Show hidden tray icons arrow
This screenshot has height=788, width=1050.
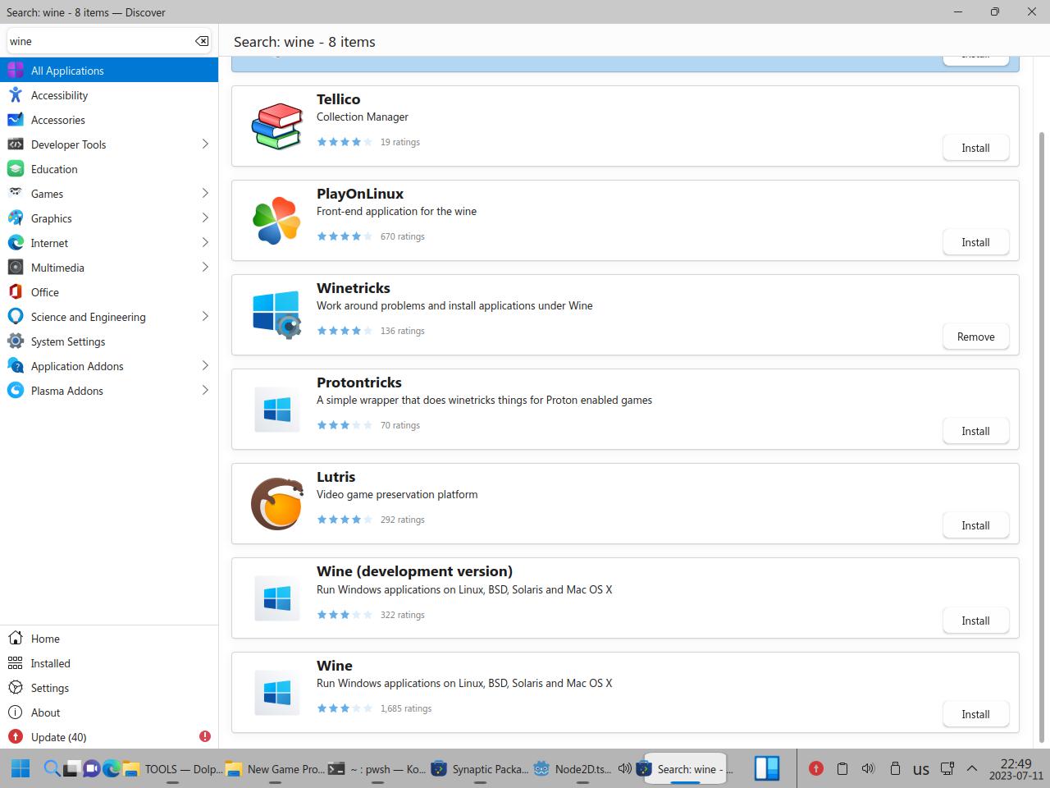972,768
